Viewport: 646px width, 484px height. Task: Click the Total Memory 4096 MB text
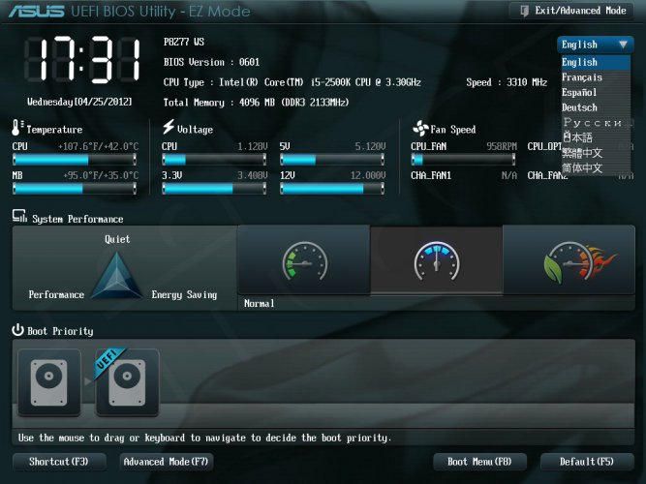point(256,103)
